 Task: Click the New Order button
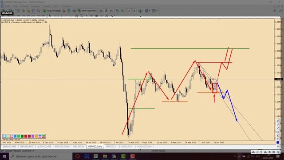[x=52, y=11]
